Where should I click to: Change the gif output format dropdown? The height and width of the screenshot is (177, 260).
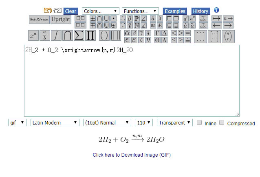(x=17, y=122)
